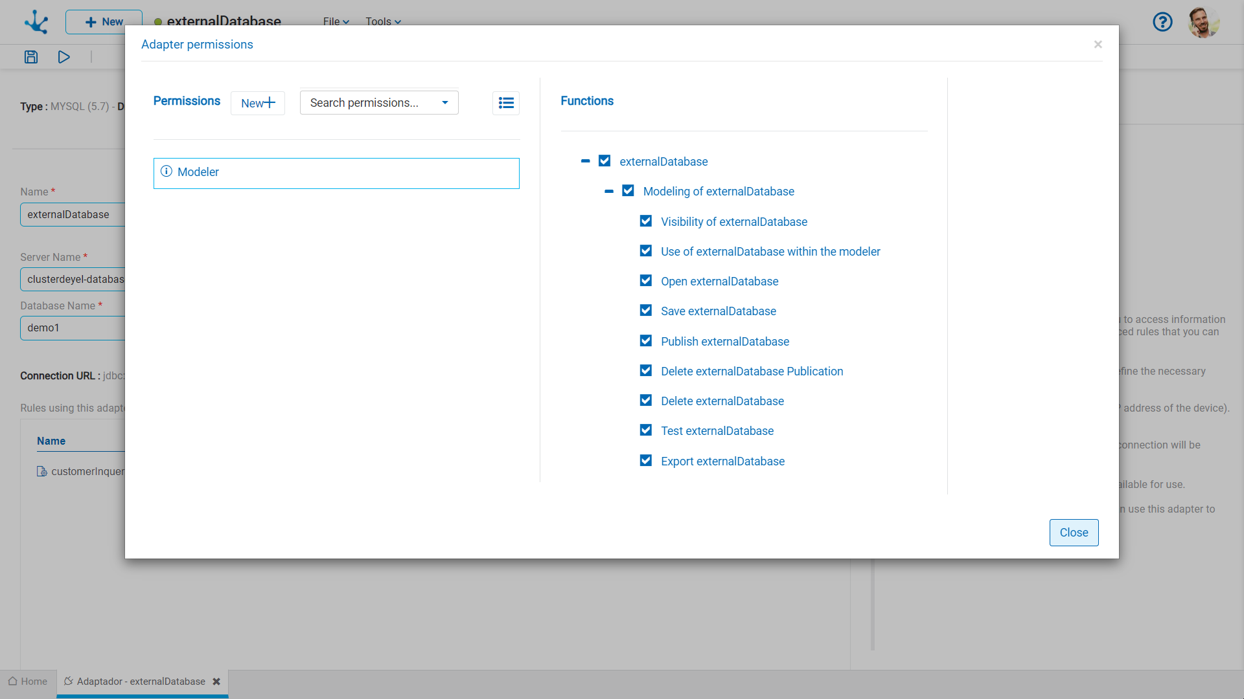Image resolution: width=1244 pixels, height=699 pixels.
Task: Click the save disk icon in toolbar
Action: 31,57
